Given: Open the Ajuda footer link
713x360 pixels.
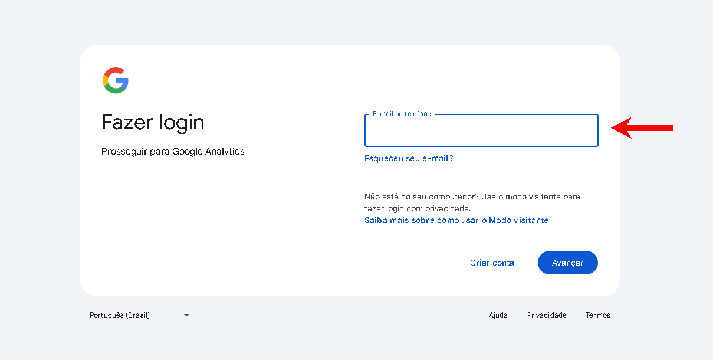Looking at the screenshot, I should click(498, 315).
